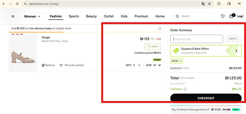Screen dimensions: 246x114
Task: Remove DG45 coupon with x
Action: pos(181,61)
